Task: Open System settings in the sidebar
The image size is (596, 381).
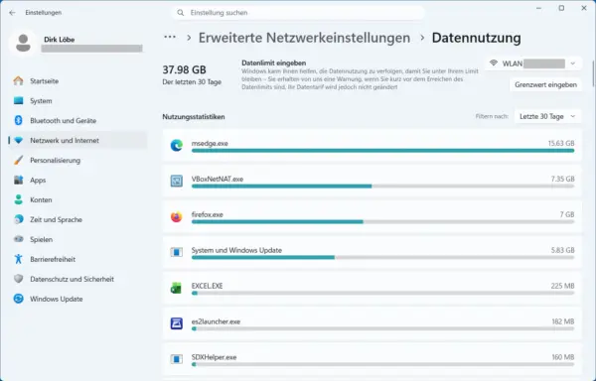Action: click(77, 100)
